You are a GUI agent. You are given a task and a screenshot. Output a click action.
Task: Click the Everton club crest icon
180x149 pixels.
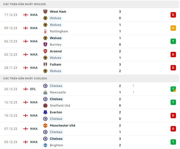[x=45, y=112]
